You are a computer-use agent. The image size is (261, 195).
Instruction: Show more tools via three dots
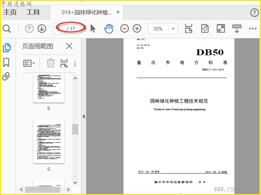[253, 29]
